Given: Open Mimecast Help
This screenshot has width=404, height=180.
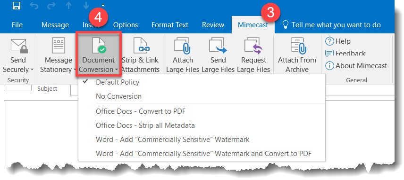Looking at the screenshot, I should tap(338, 41).
